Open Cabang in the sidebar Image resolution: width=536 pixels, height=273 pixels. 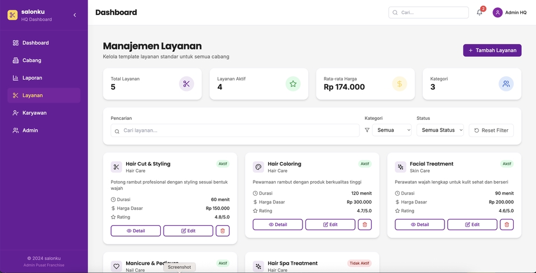32,60
